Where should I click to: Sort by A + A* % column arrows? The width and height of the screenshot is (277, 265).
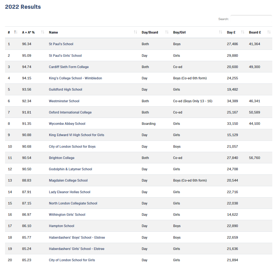click(43, 32)
